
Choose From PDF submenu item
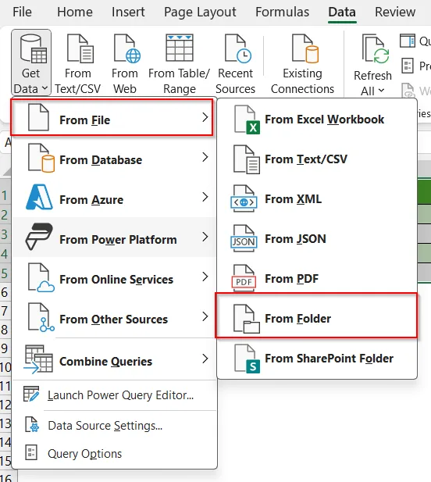(x=317, y=279)
